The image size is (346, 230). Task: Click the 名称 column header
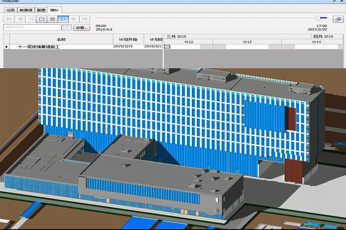(x=61, y=39)
